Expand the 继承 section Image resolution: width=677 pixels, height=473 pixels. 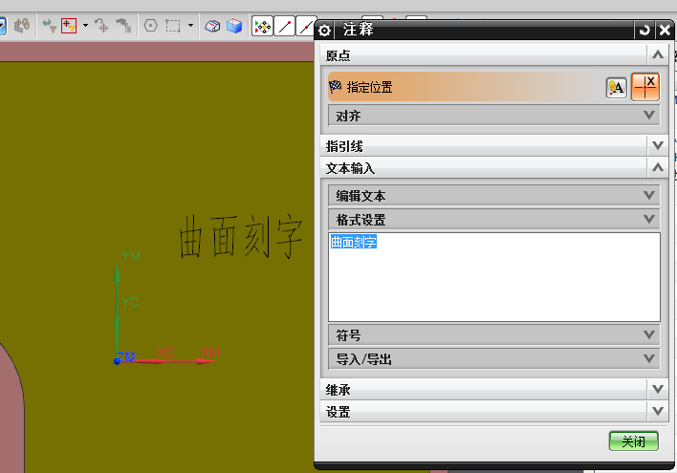click(657, 389)
